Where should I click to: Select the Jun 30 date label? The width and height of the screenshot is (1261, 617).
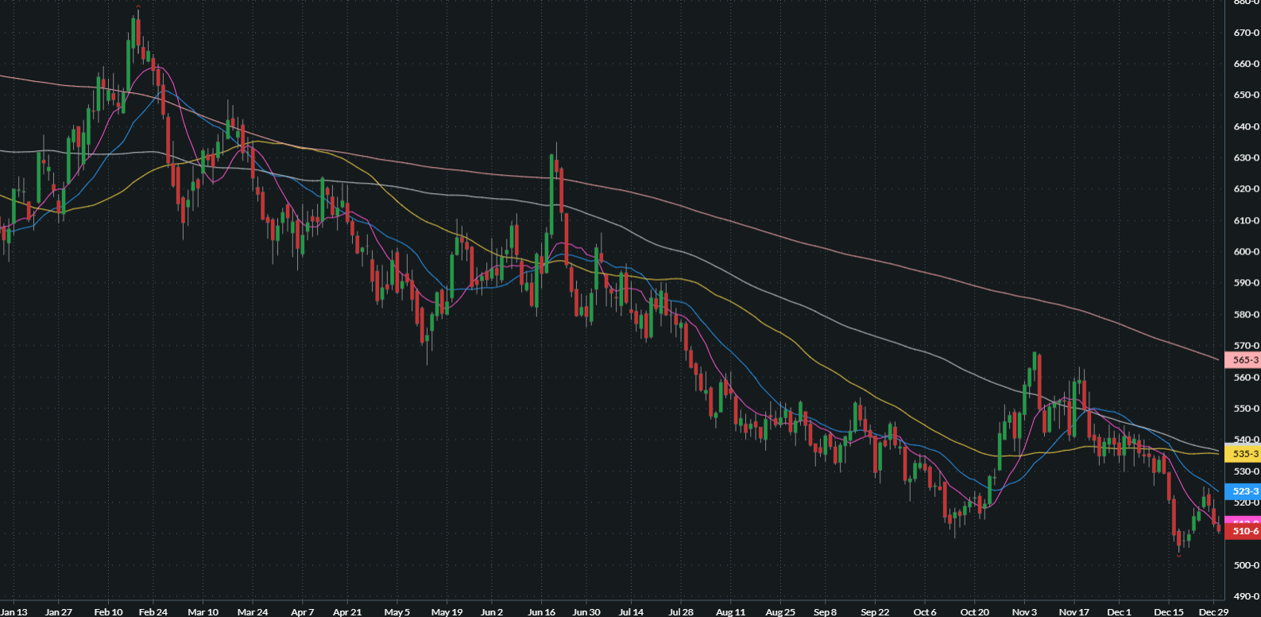(x=586, y=612)
